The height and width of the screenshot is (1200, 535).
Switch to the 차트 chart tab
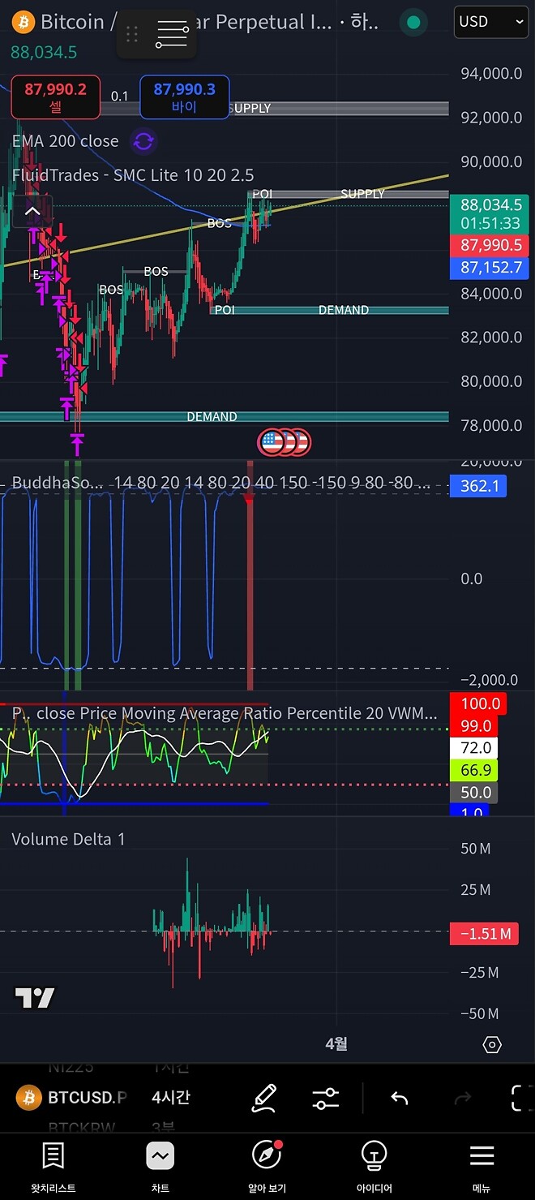[x=160, y=1167]
